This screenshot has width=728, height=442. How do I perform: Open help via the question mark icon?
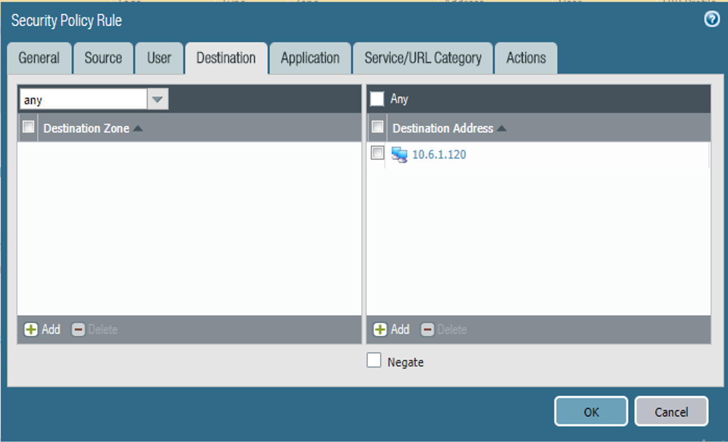click(x=712, y=19)
